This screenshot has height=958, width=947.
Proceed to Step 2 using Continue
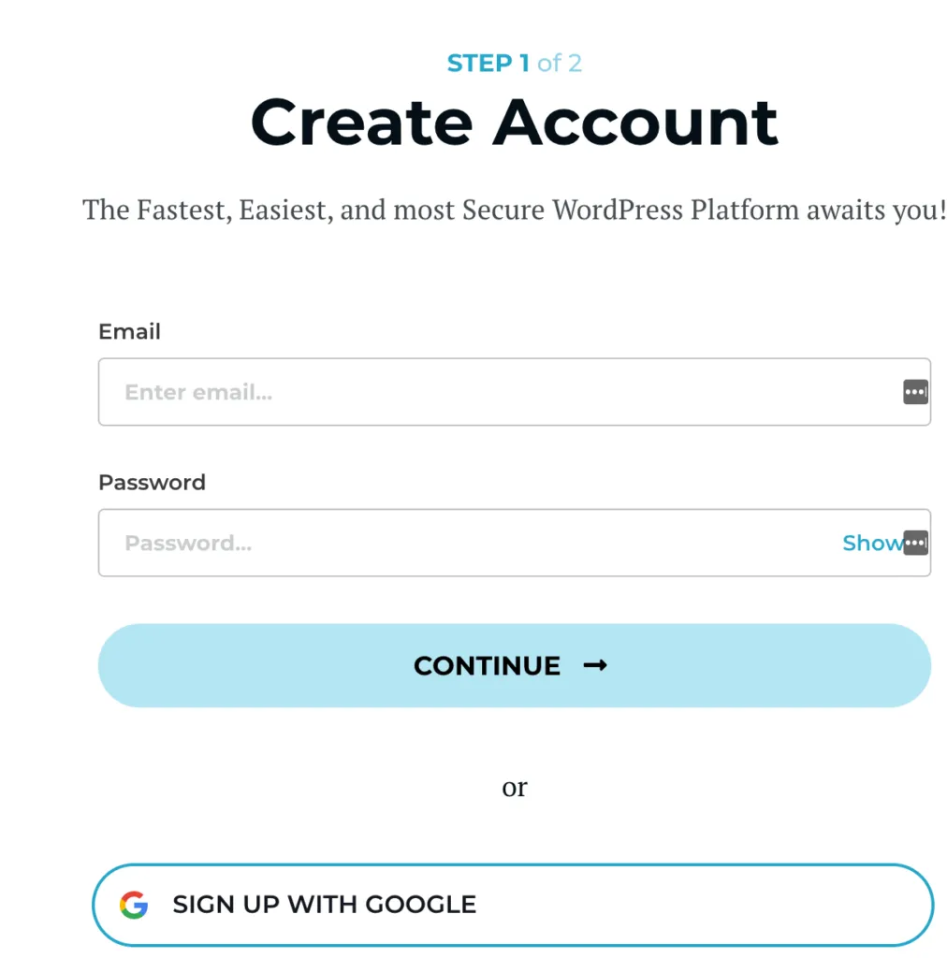pyautogui.click(x=514, y=665)
